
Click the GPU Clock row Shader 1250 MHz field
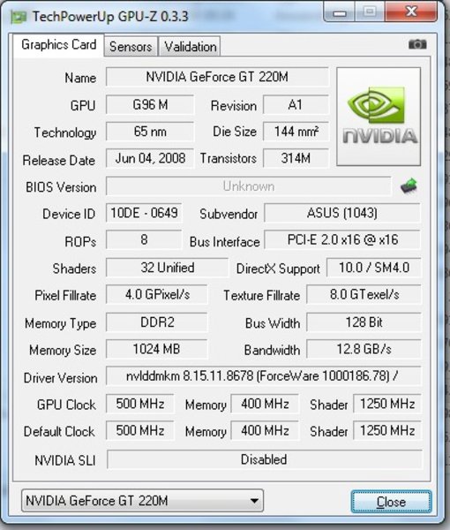point(387,404)
